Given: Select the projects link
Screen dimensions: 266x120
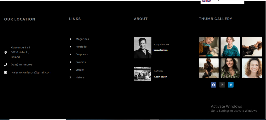Looking at the screenshot, I should [81, 62].
